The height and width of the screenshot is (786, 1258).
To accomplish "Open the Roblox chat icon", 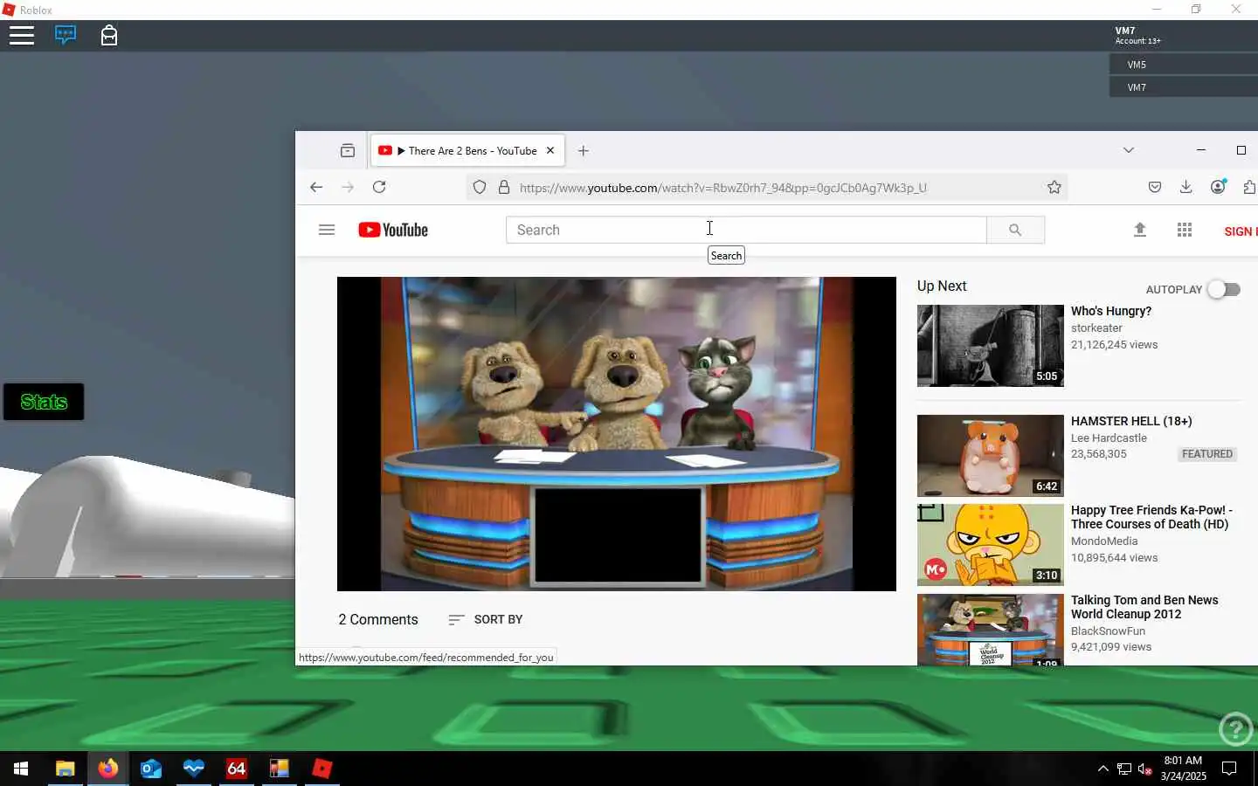I will 66,36.
